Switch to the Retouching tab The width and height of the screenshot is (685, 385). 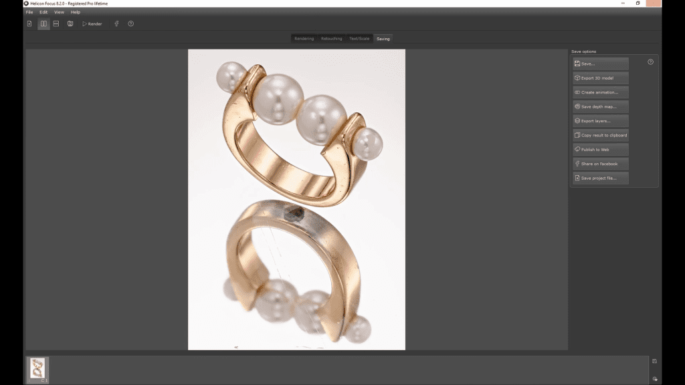tap(332, 38)
